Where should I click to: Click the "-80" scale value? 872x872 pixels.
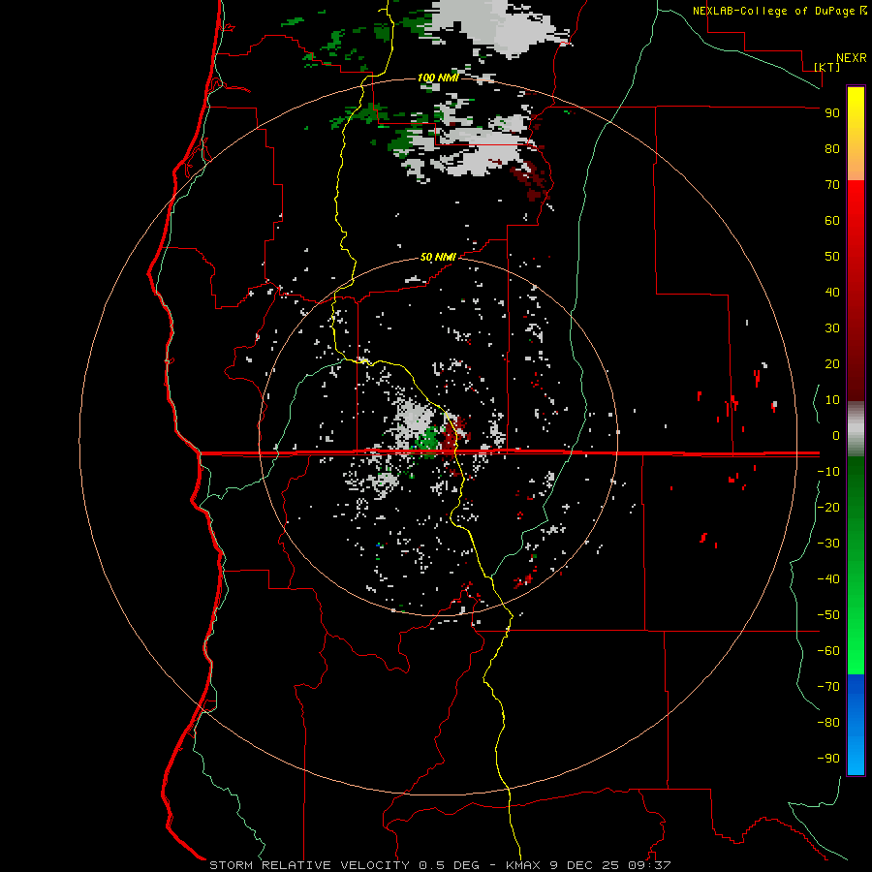[828, 723]
